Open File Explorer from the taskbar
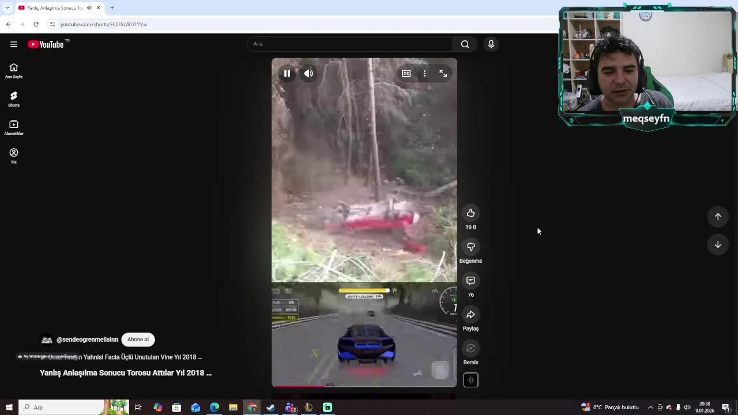The width and height of the screenshot is (738, 415). (233, 408)
